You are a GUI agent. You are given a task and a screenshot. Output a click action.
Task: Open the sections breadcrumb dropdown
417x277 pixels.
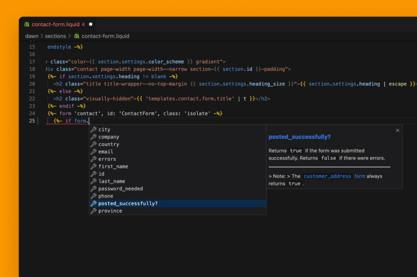pyautogui.click(x=55, y=36)
